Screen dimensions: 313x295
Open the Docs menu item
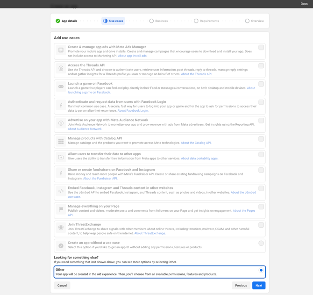(304, 4)
